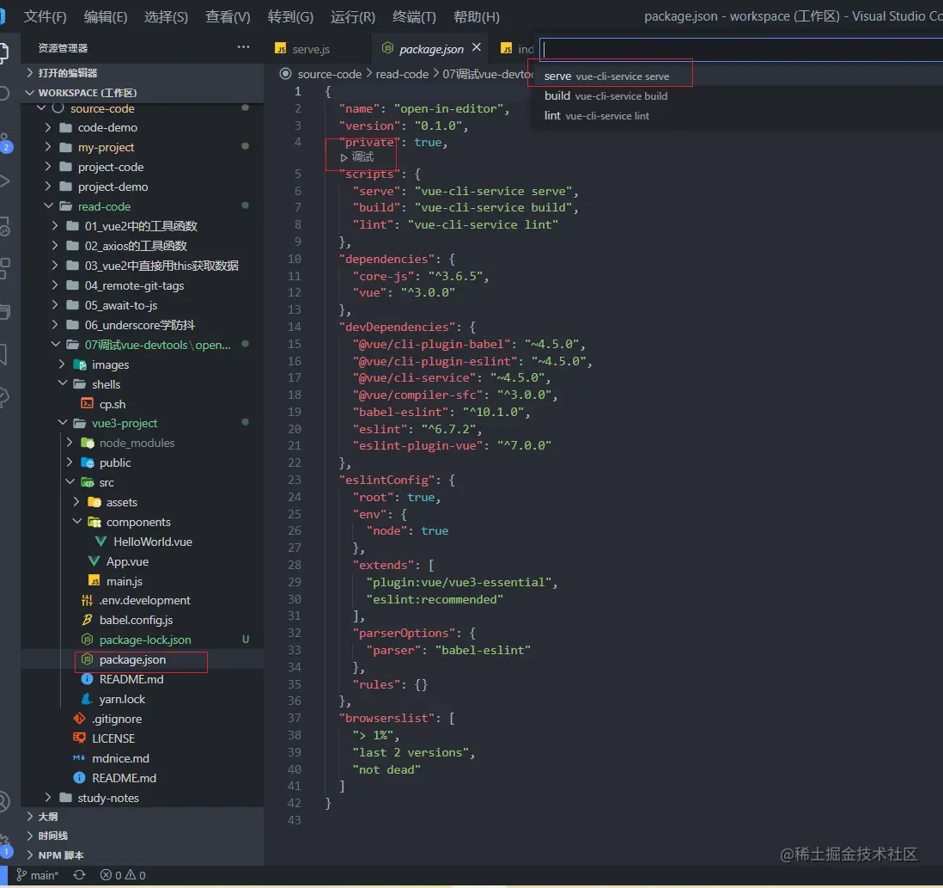Select the package.json editor tab
943x888 pixels.
coord(431,49)
